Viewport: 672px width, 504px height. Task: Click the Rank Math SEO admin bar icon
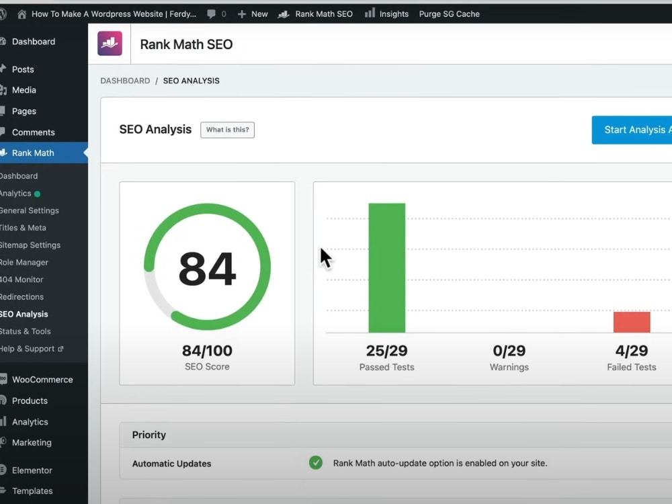pos(284,14)
